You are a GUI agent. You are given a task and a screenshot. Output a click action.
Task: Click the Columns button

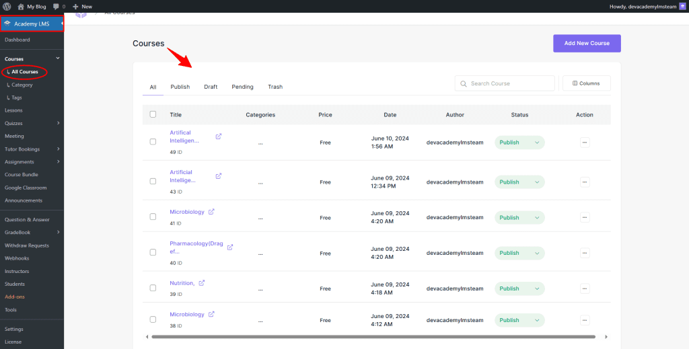[586, 83]
